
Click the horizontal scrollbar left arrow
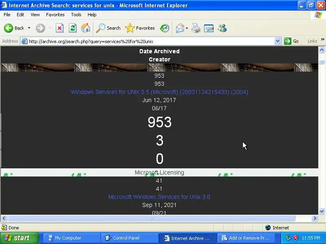tap(4, 218)
